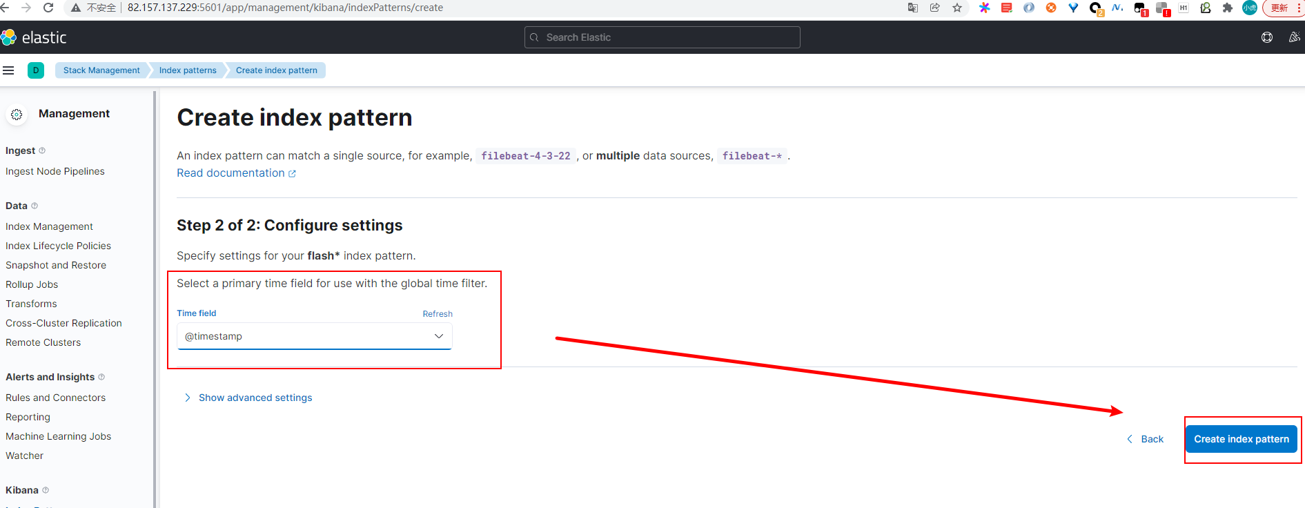Open the help menu lifebuoy icon
The width and height of the screenshot is (1305, 508).
(1267, 37)
